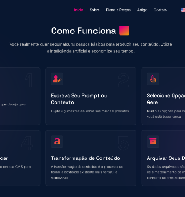
Task: Click the 'Como Funciona' main heading
Action: 84,31
